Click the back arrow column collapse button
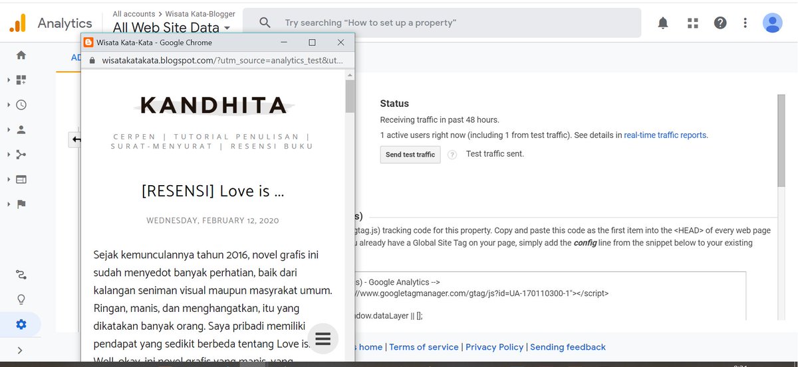Image resolution: width=798 pixels, height=367 pixels. [x=75, y=139]
